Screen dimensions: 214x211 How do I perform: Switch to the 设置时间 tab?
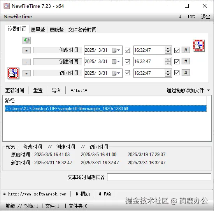click(17, 29)
